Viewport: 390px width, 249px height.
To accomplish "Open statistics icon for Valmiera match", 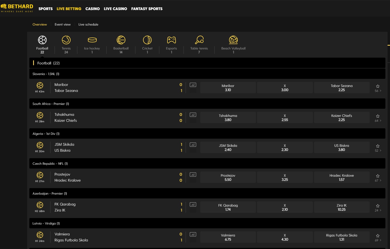I will click(x=193, y=234).
